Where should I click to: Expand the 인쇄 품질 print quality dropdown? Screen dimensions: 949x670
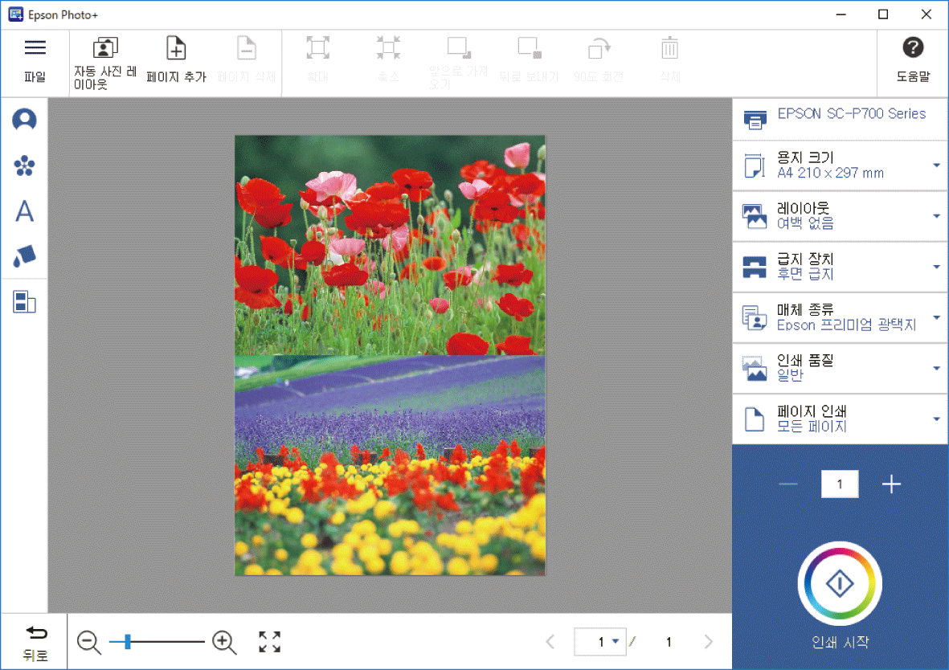pyautogui.click(x=936, y=369)
